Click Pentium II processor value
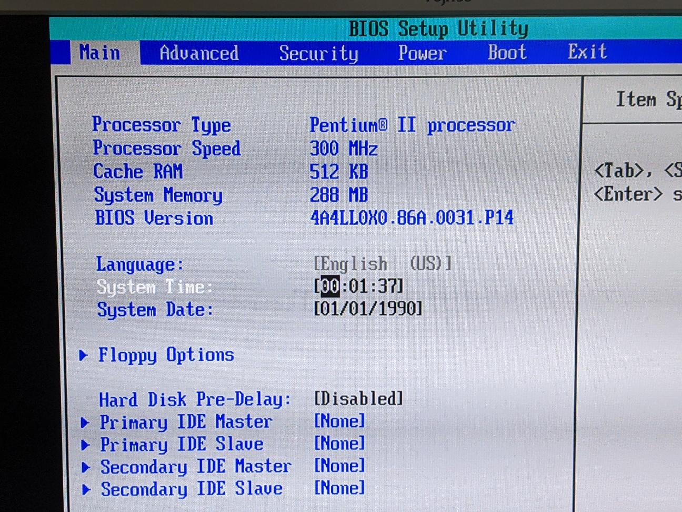 coord(412,125)
